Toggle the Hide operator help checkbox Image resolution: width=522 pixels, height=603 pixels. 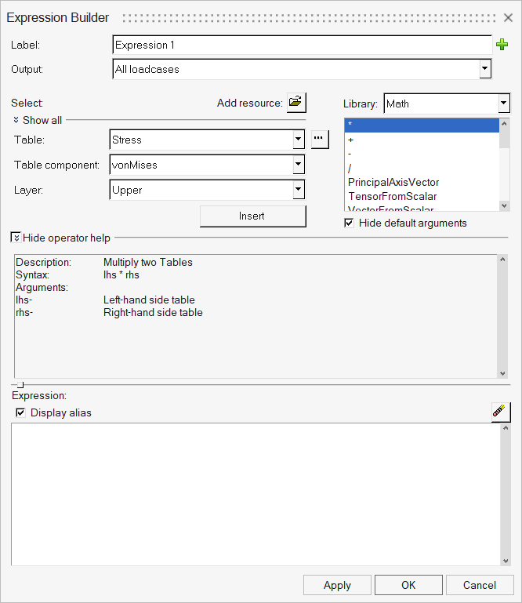(x=16, y=238)
